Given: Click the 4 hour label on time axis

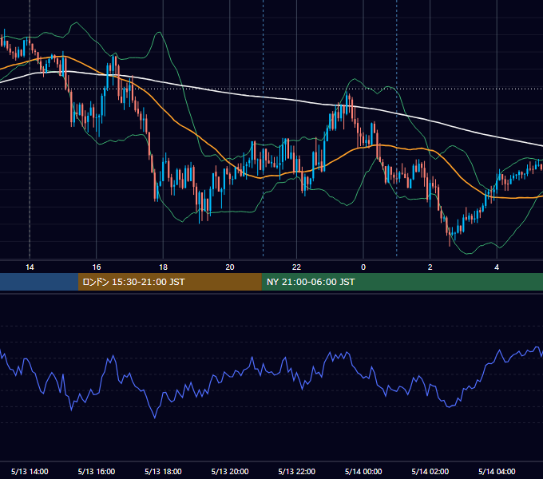Looking at the screenshot, I should coord(497,267).
